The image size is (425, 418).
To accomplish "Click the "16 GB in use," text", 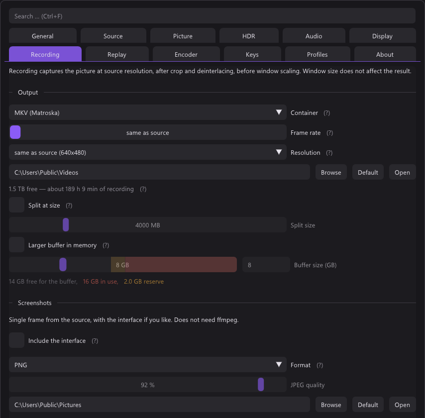I will coord(101,281).
